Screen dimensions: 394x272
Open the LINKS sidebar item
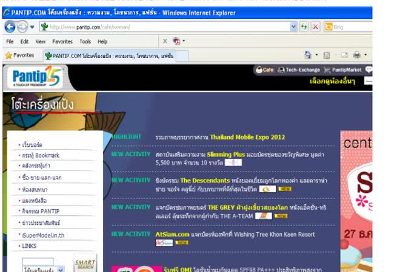[x=29, y=246]
